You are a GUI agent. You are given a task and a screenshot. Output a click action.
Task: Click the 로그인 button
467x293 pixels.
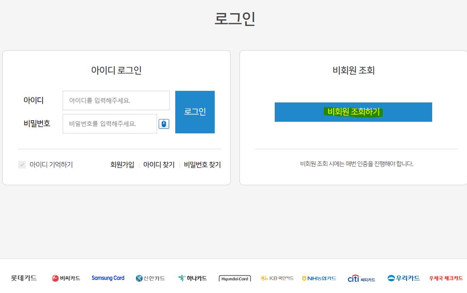pos(195,112)
